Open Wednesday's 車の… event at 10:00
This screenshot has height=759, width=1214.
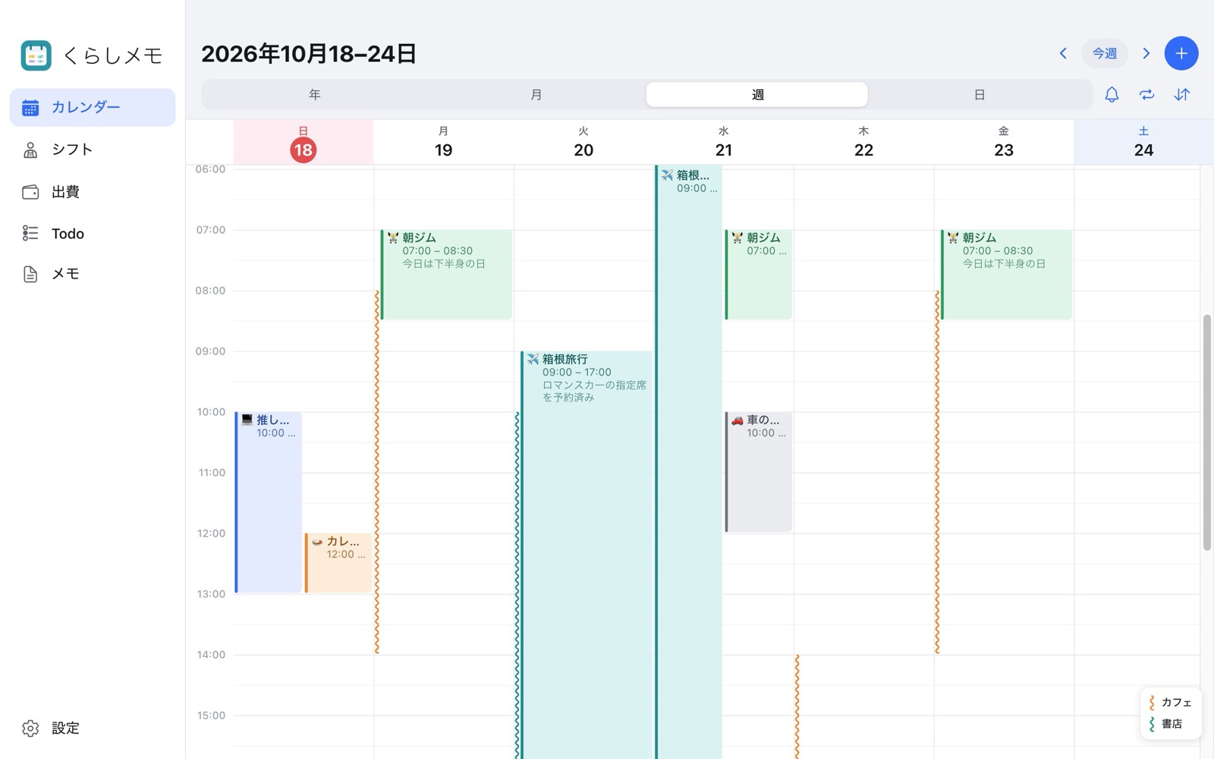759,472
